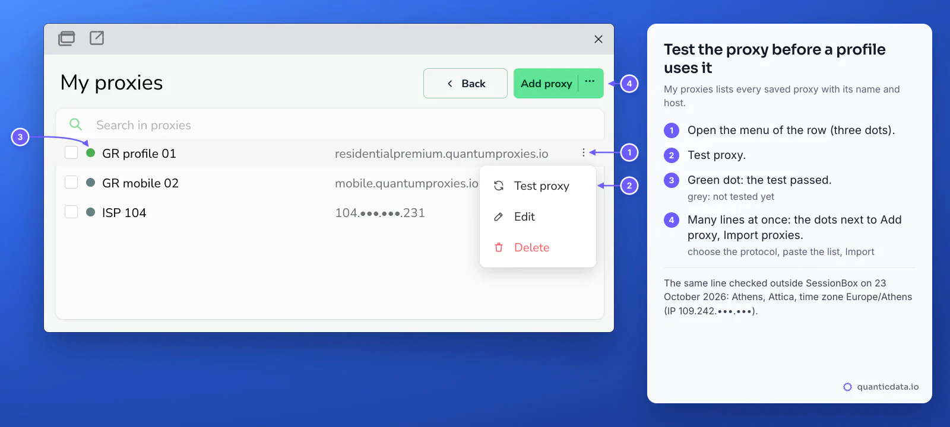Click the search magnifier icon
This screenshot has width=950, height=427.
point(76,125)
